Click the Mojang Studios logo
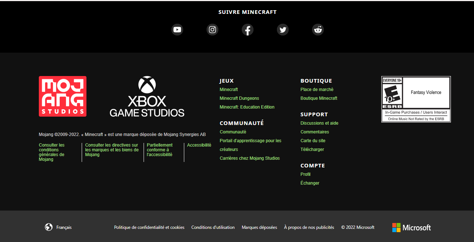Image resolution: width=474 pixels, height=242 pixels. (63, 97)
